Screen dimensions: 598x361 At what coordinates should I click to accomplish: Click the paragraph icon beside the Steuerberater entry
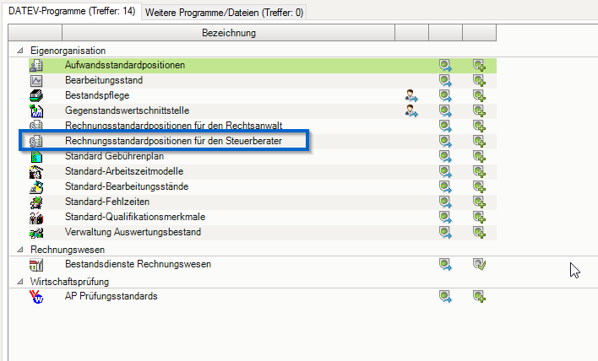coord(36,141)
